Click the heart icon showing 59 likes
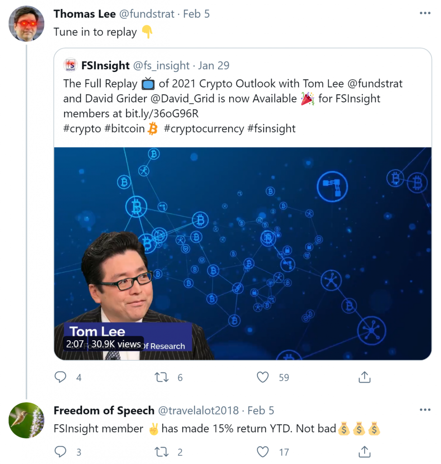This screenshot has width=441, height=464. 262,377
